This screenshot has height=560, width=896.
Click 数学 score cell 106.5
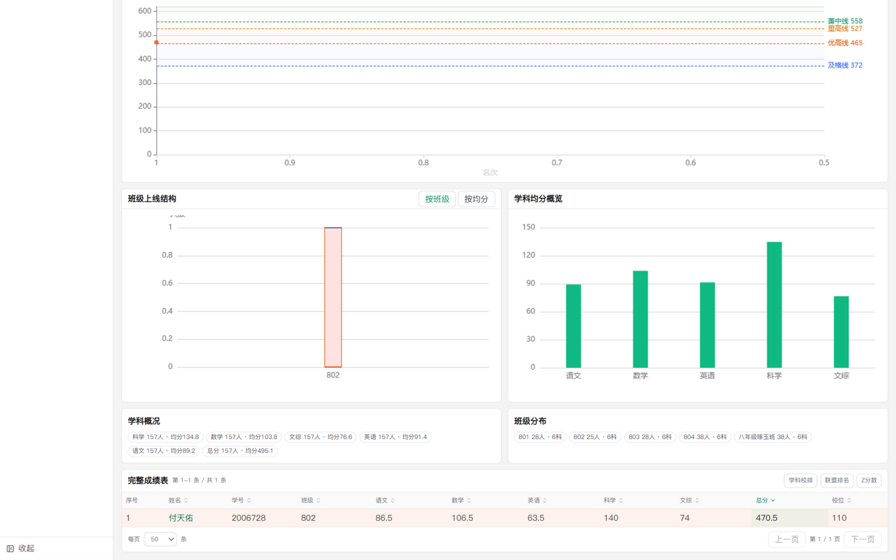point(462,518)
